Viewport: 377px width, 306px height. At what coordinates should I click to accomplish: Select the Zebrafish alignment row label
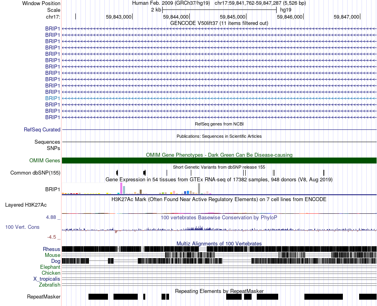(50, 285)
